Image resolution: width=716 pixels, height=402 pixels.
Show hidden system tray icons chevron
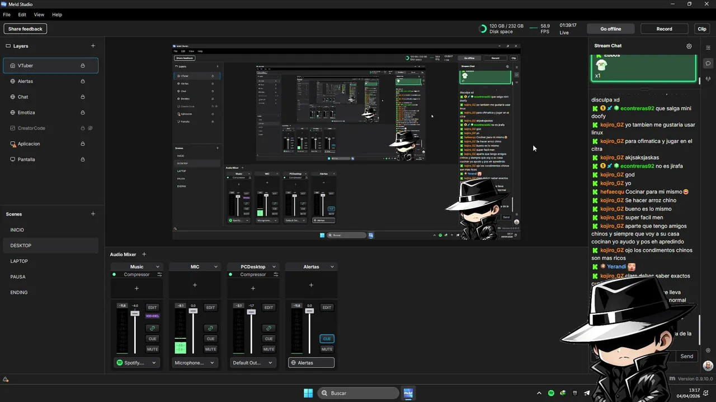tap(539, 393)
